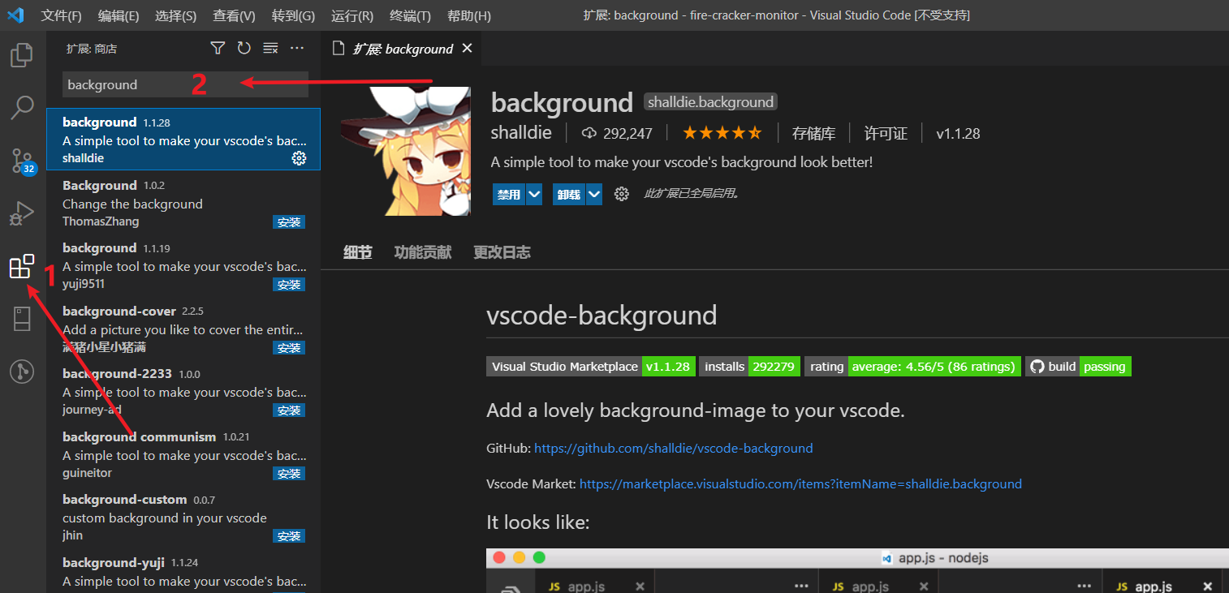
Task: Open the 转到(G) menu
Action: point(293,15)
